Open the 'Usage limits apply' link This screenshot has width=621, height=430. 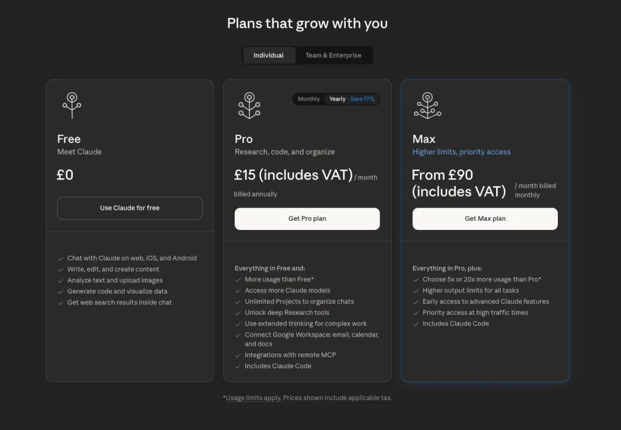(x=253, y=398)
